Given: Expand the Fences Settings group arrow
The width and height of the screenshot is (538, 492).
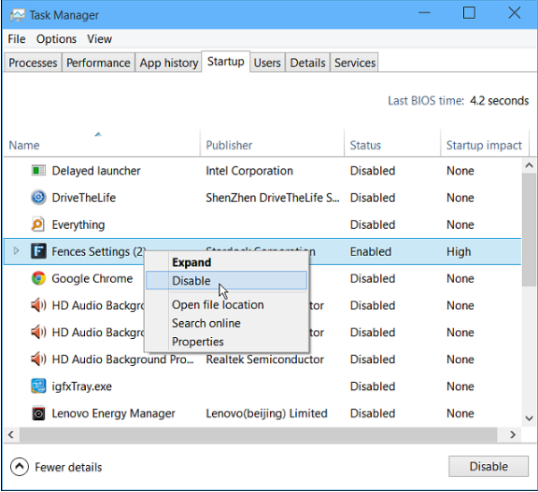Looking at the screenshot, I should [x=16, y=251].
